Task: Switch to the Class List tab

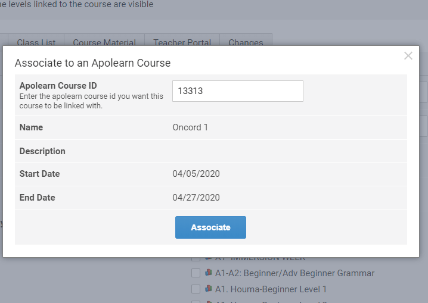Action: coord(36,42)
